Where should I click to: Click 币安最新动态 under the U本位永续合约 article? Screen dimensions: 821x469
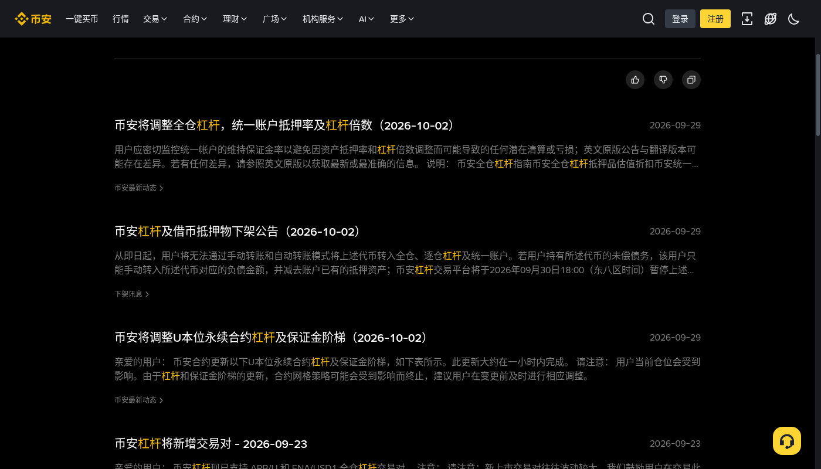click(139, 400)
